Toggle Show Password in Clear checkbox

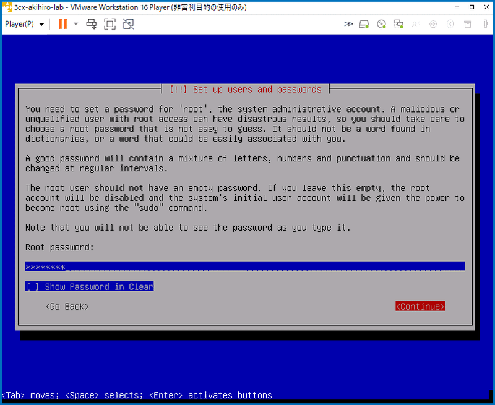click(89, 287)
